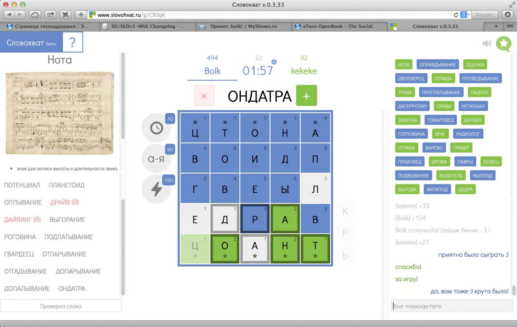Focus the 'Проверка слова' input field
Viewport: 517px width, 327px height.
(x=61, y=306)
